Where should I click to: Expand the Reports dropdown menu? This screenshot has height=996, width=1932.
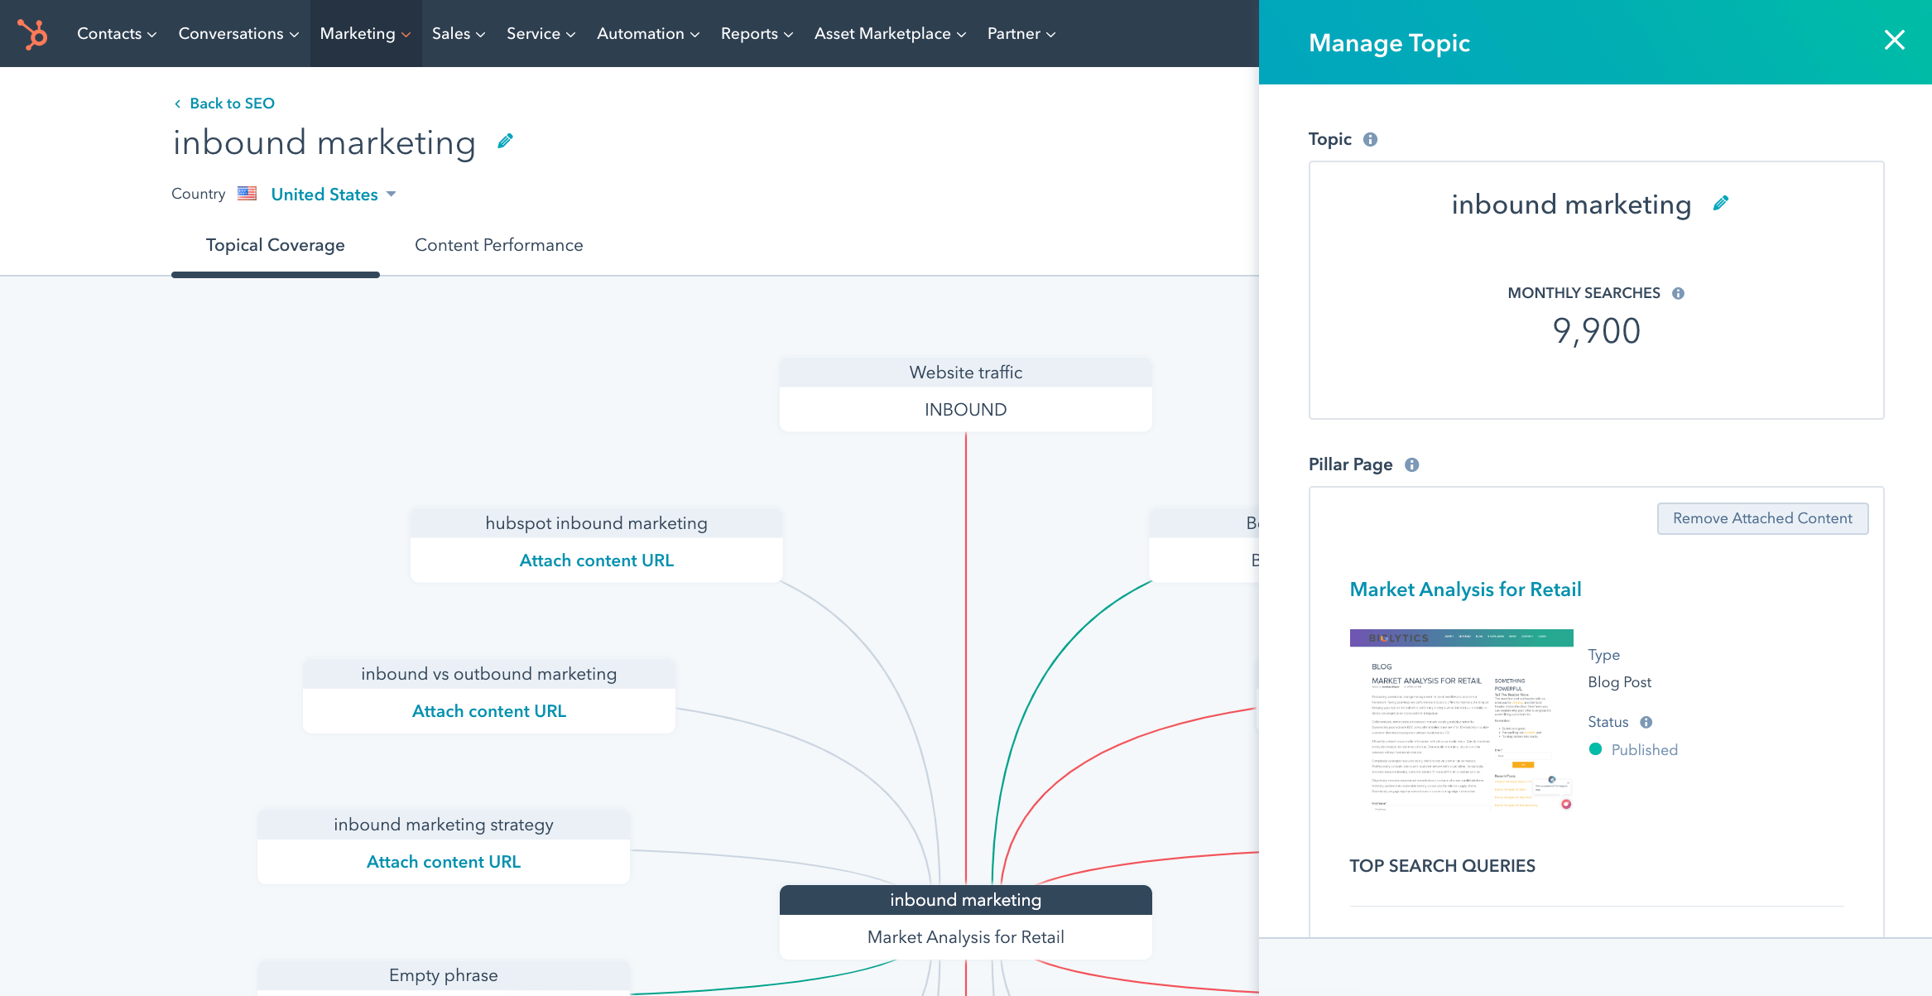[x=758, y=33]
